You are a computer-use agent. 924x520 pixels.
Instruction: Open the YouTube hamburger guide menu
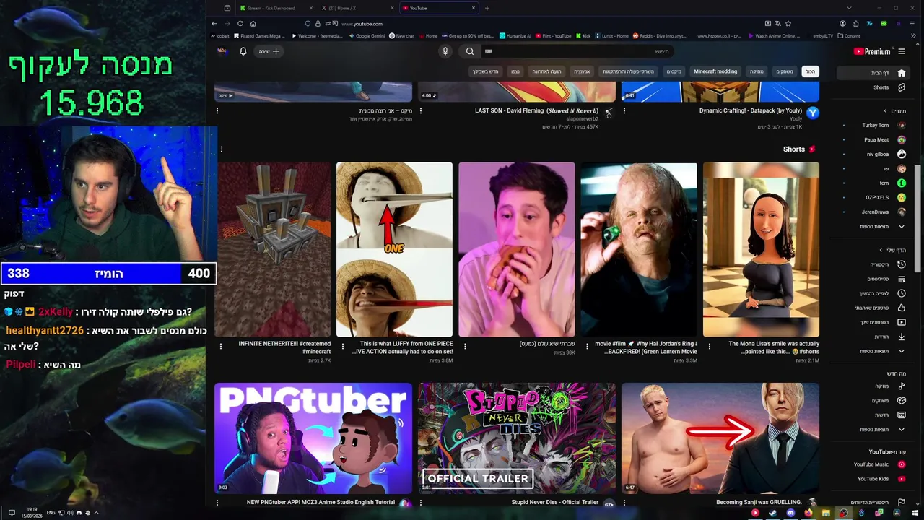901,51
